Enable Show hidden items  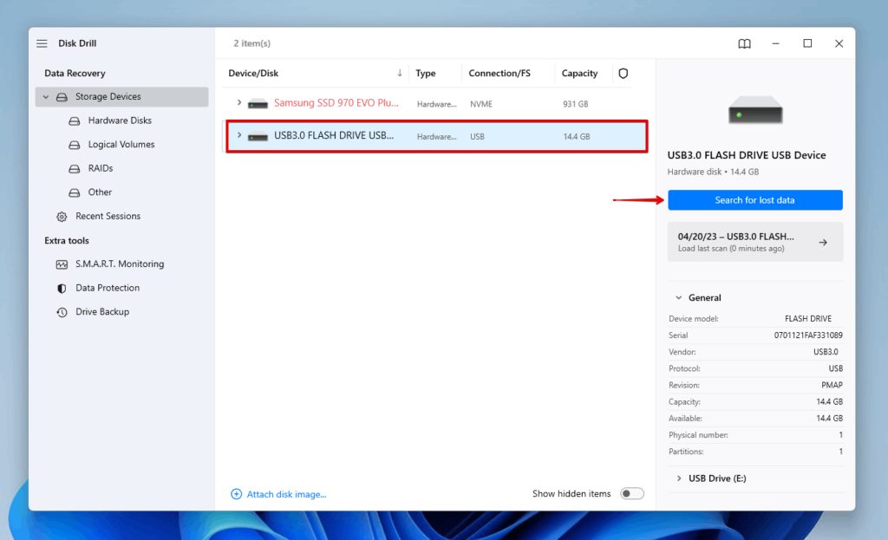point(631,492)
